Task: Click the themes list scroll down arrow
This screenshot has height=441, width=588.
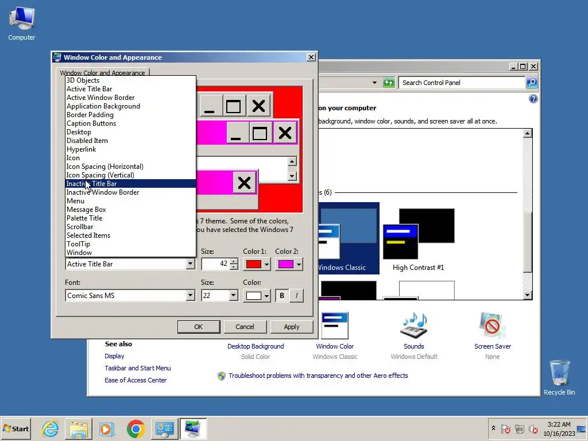Action: point(528,295)
